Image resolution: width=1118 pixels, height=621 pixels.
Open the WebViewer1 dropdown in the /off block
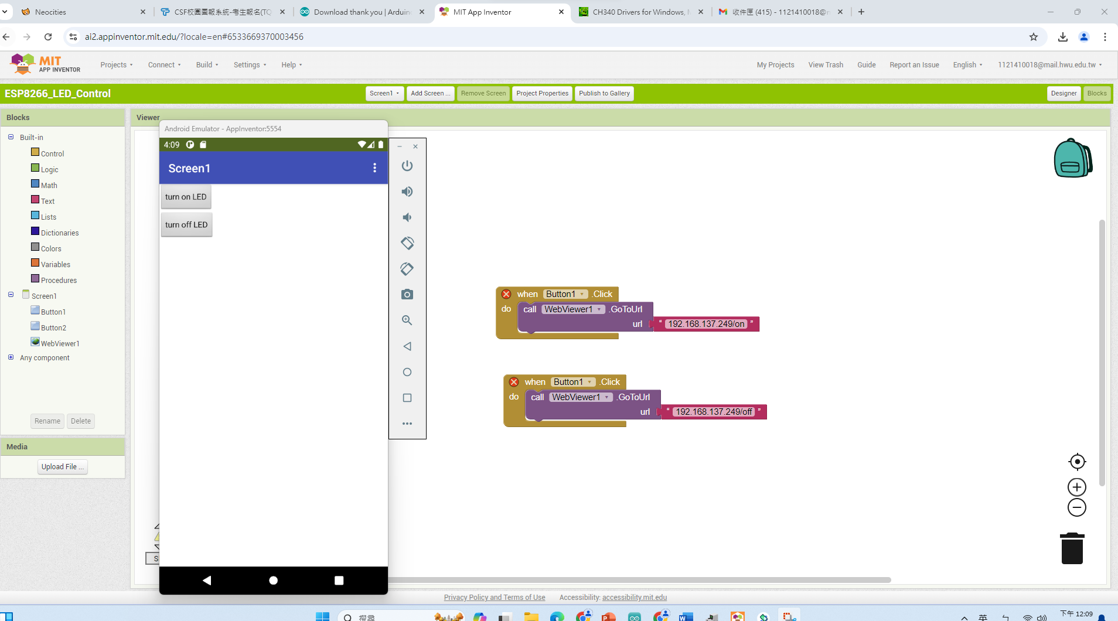coord(606,397)
